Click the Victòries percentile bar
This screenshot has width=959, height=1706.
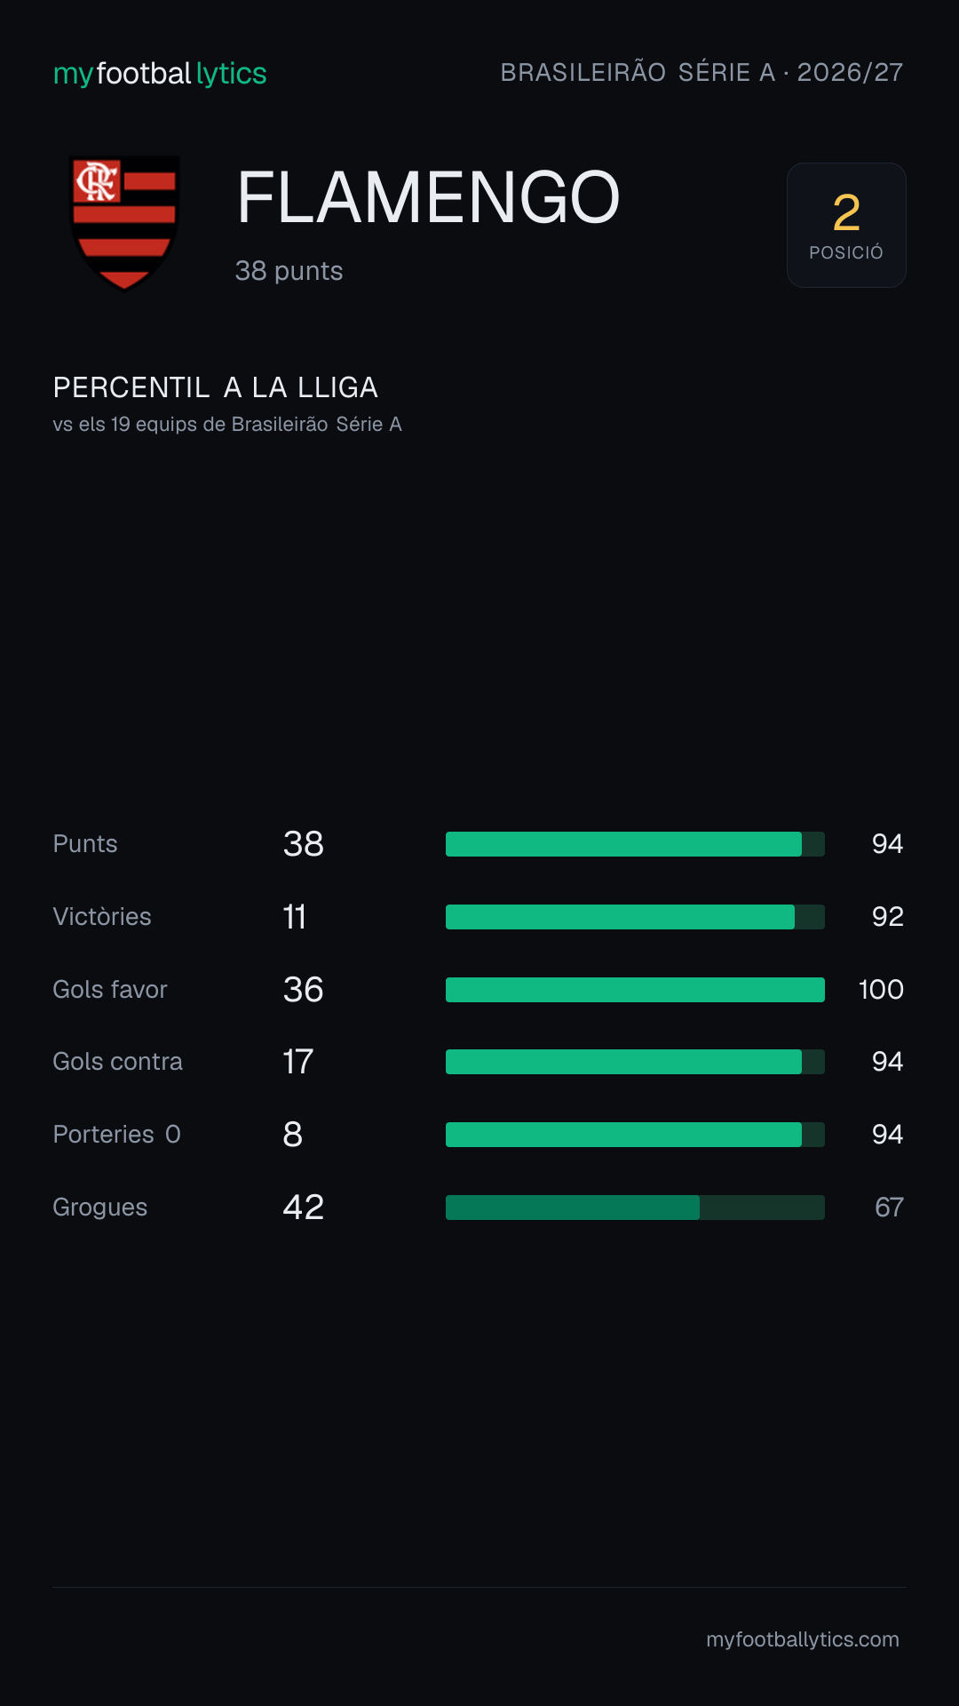pyautogui.click(x=635, y=917)
